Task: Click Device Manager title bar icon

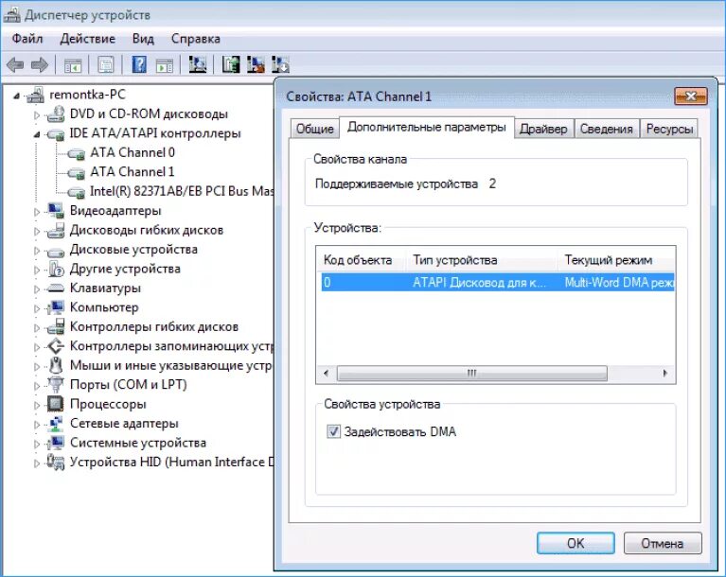Action: point(12,15)
